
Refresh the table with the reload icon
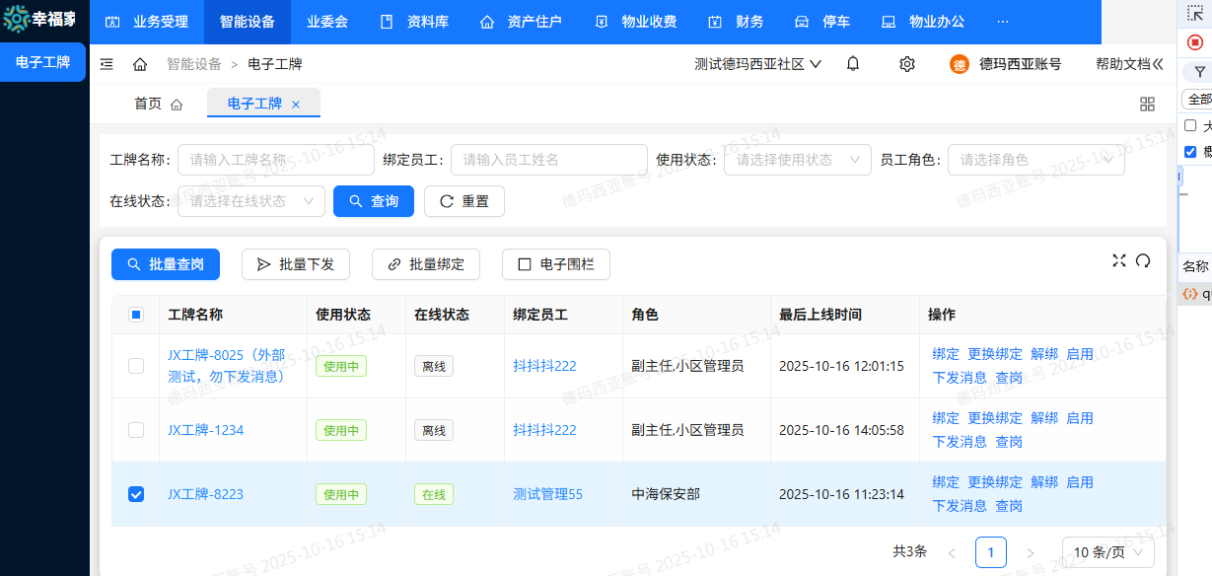(x=1143, y=260)
